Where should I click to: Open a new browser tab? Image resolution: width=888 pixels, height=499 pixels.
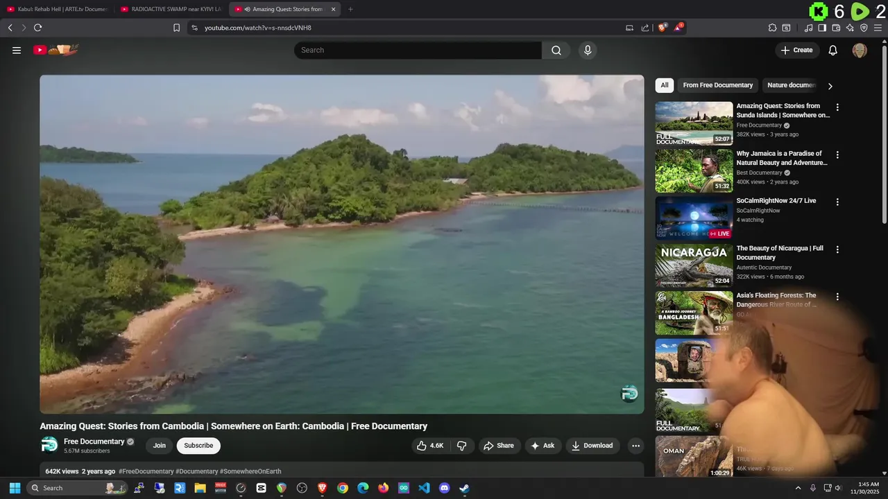coord(350,9)
